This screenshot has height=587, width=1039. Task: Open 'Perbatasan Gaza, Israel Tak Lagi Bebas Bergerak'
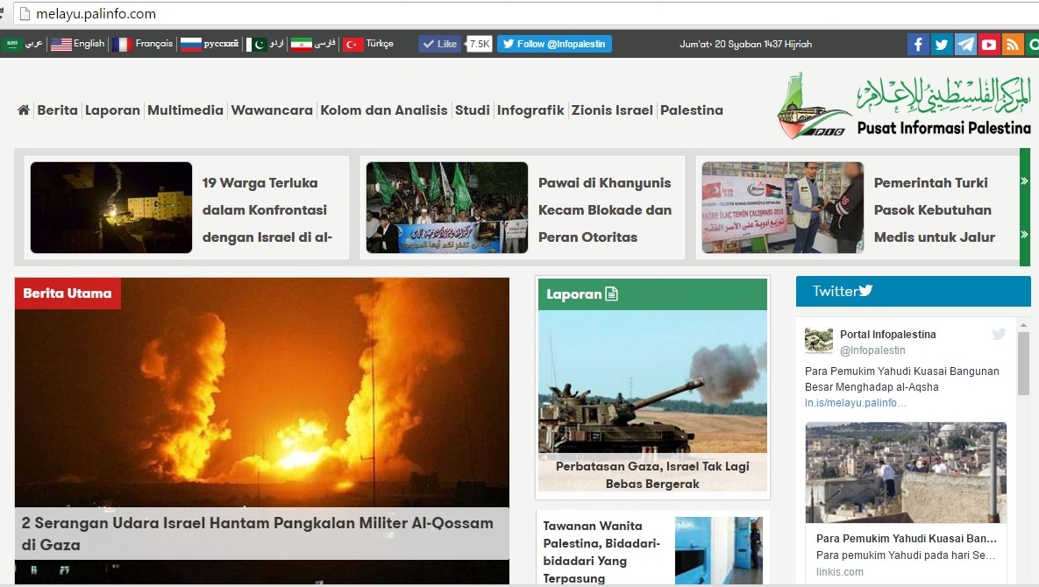click(x=652, y=475)
